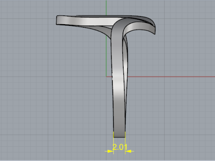Click the right arrowhead of the dimension

[x=128, y=151]
